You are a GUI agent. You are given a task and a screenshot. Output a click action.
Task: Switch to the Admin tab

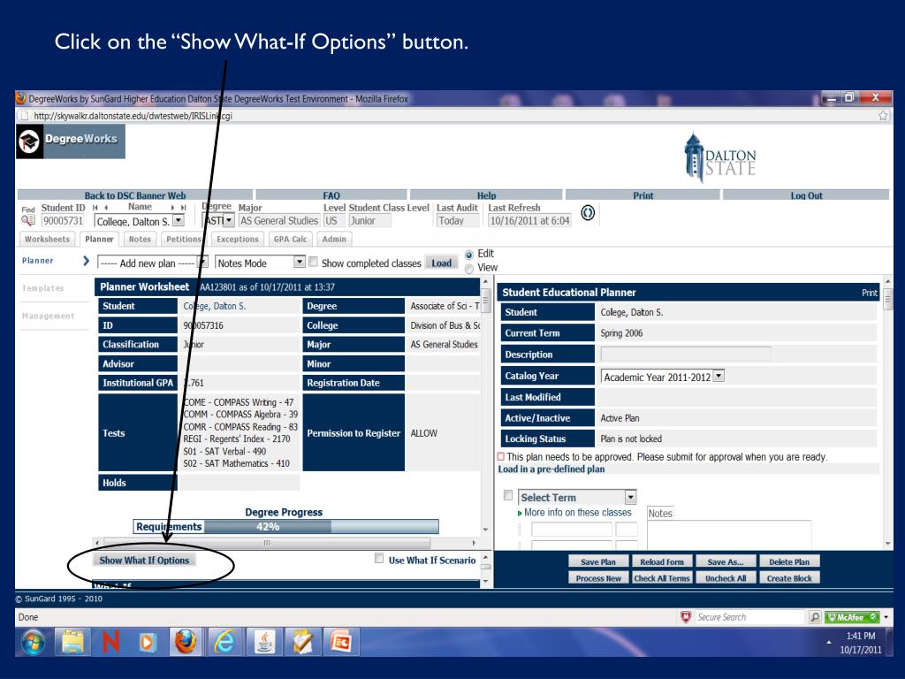[334, 239]
